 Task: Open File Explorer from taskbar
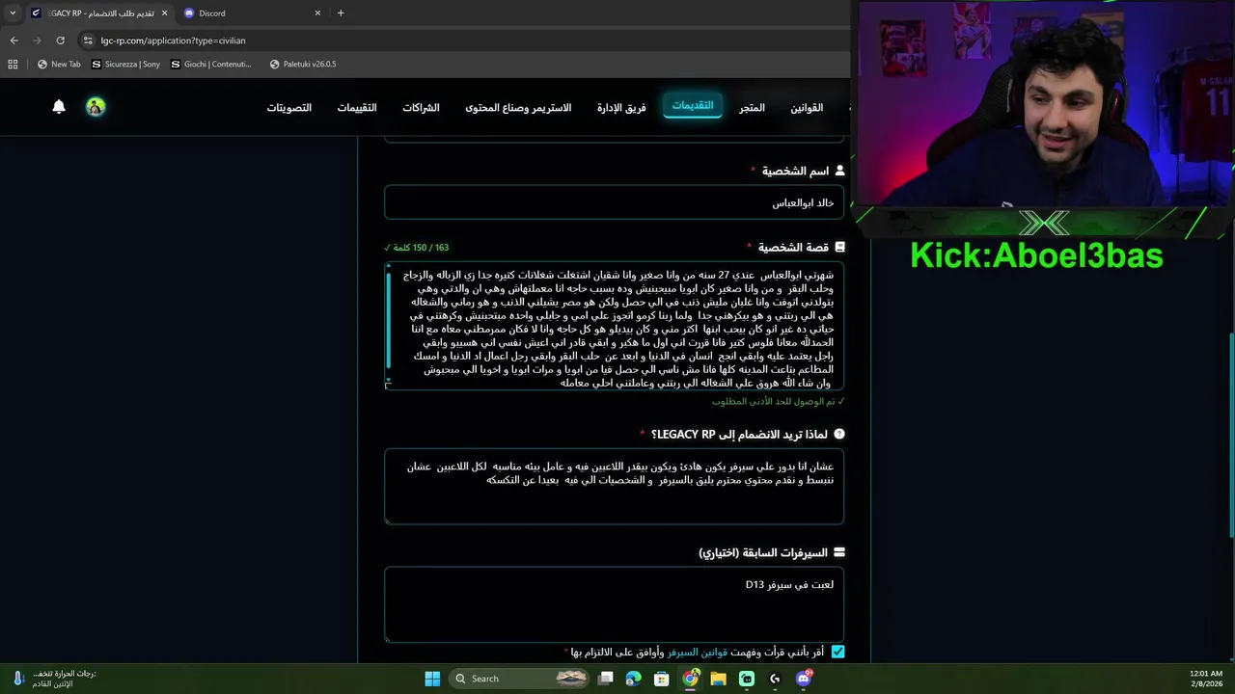point(718,679)
